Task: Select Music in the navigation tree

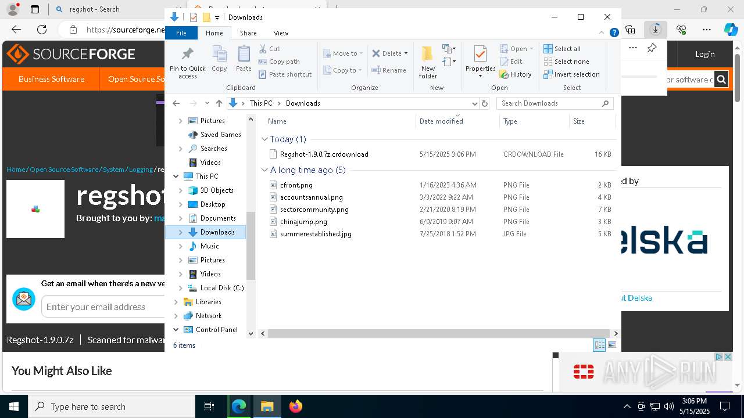Action: (x=209, y=246)
